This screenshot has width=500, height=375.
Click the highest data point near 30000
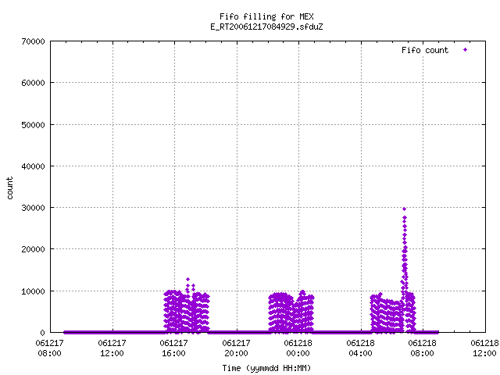[x=405, y=209]
